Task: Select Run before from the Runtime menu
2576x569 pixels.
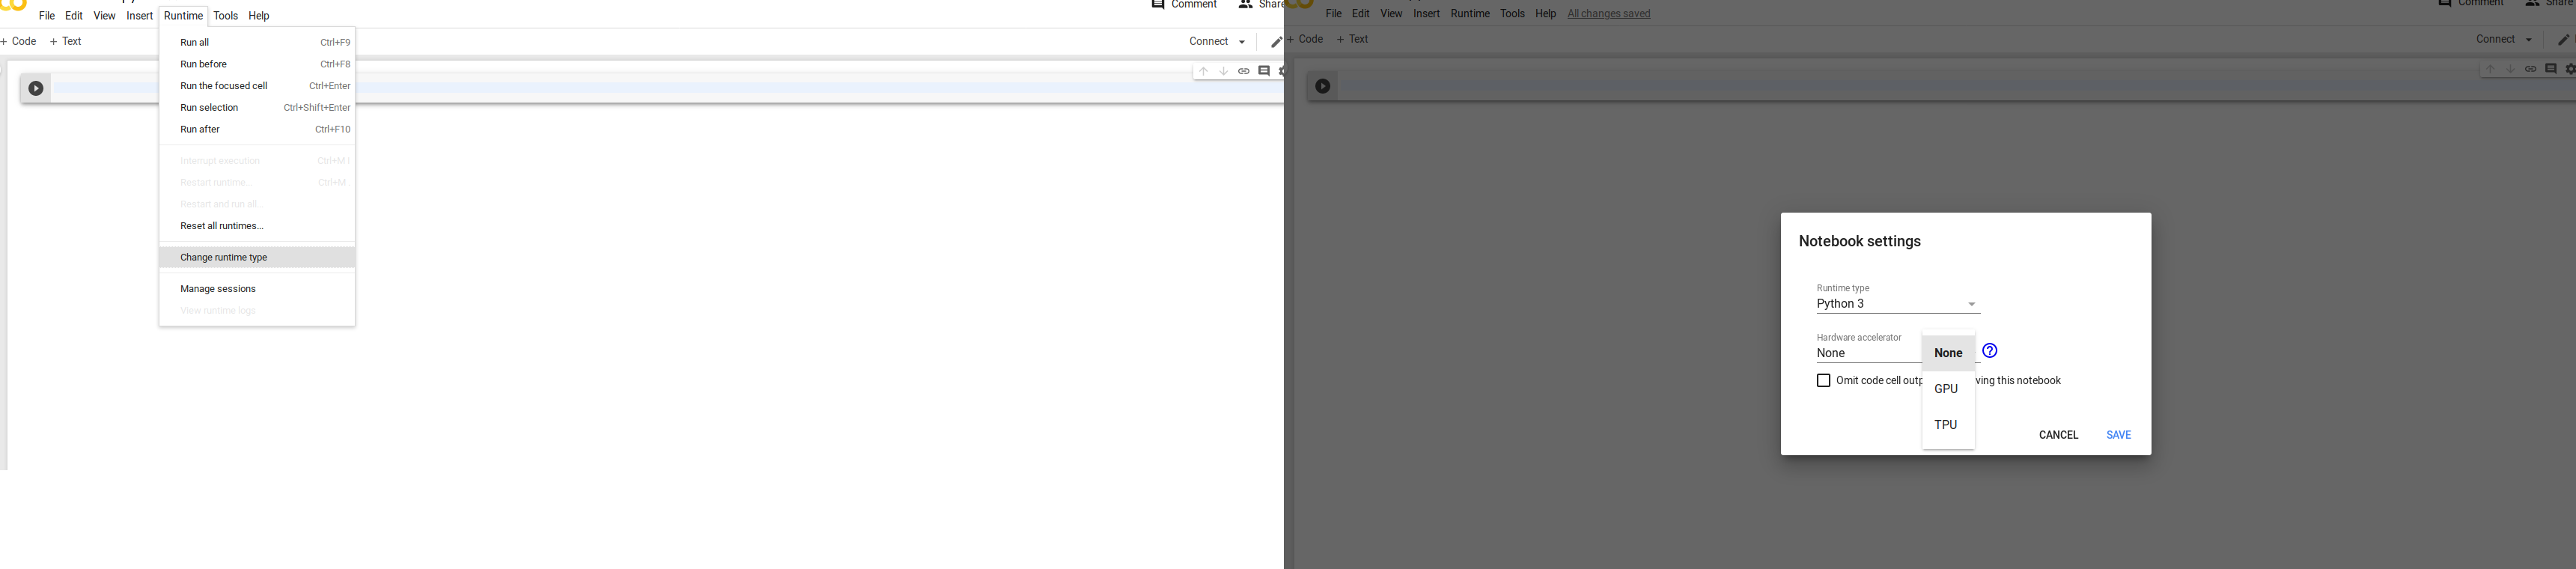Action: coord(257,65)
